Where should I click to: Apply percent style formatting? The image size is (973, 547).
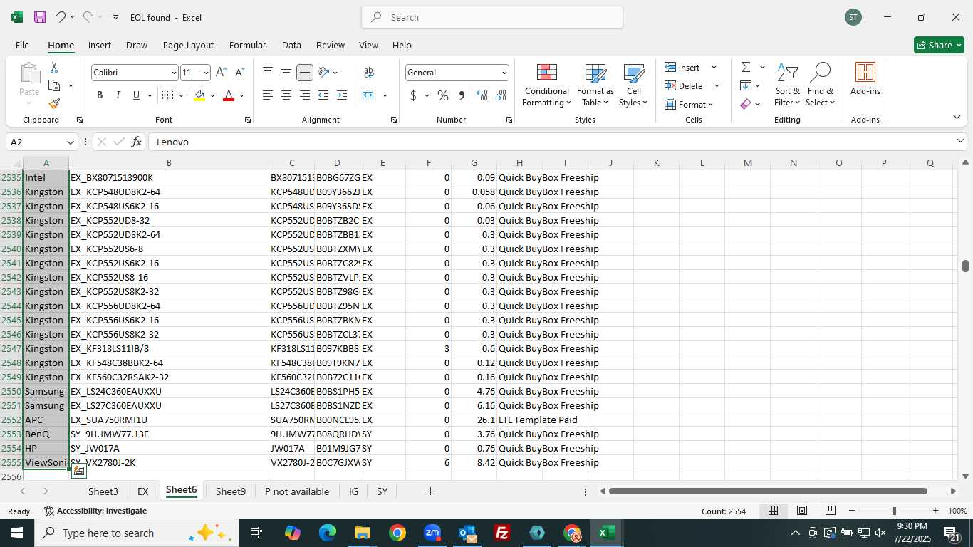point(443,95)
